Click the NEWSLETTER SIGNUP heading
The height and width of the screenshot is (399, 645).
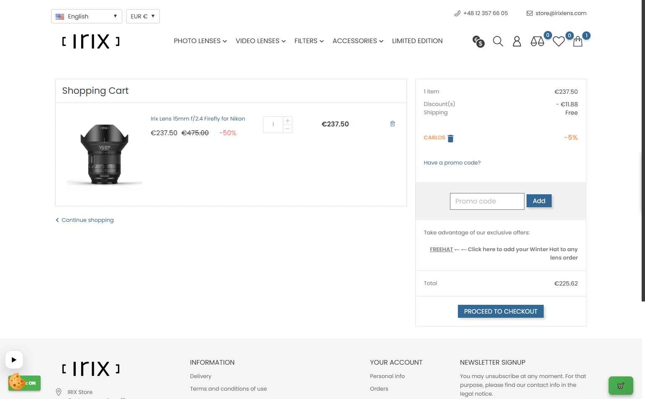tap(492, 363)
